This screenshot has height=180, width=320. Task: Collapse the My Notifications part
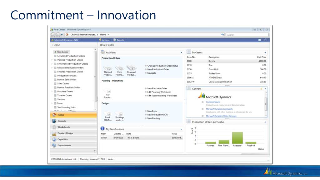pos(182,129)
